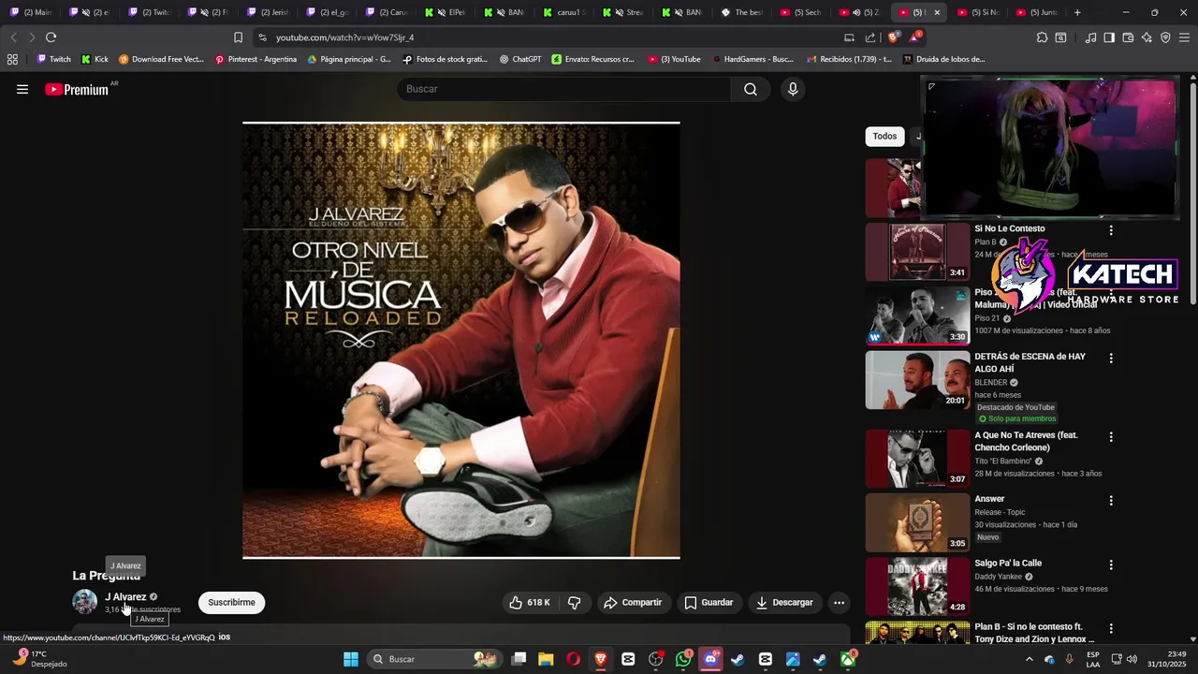This screenshot has height=674, width=1198.
Task: Open options menu for Answer video
Action: coord(1111,501)
